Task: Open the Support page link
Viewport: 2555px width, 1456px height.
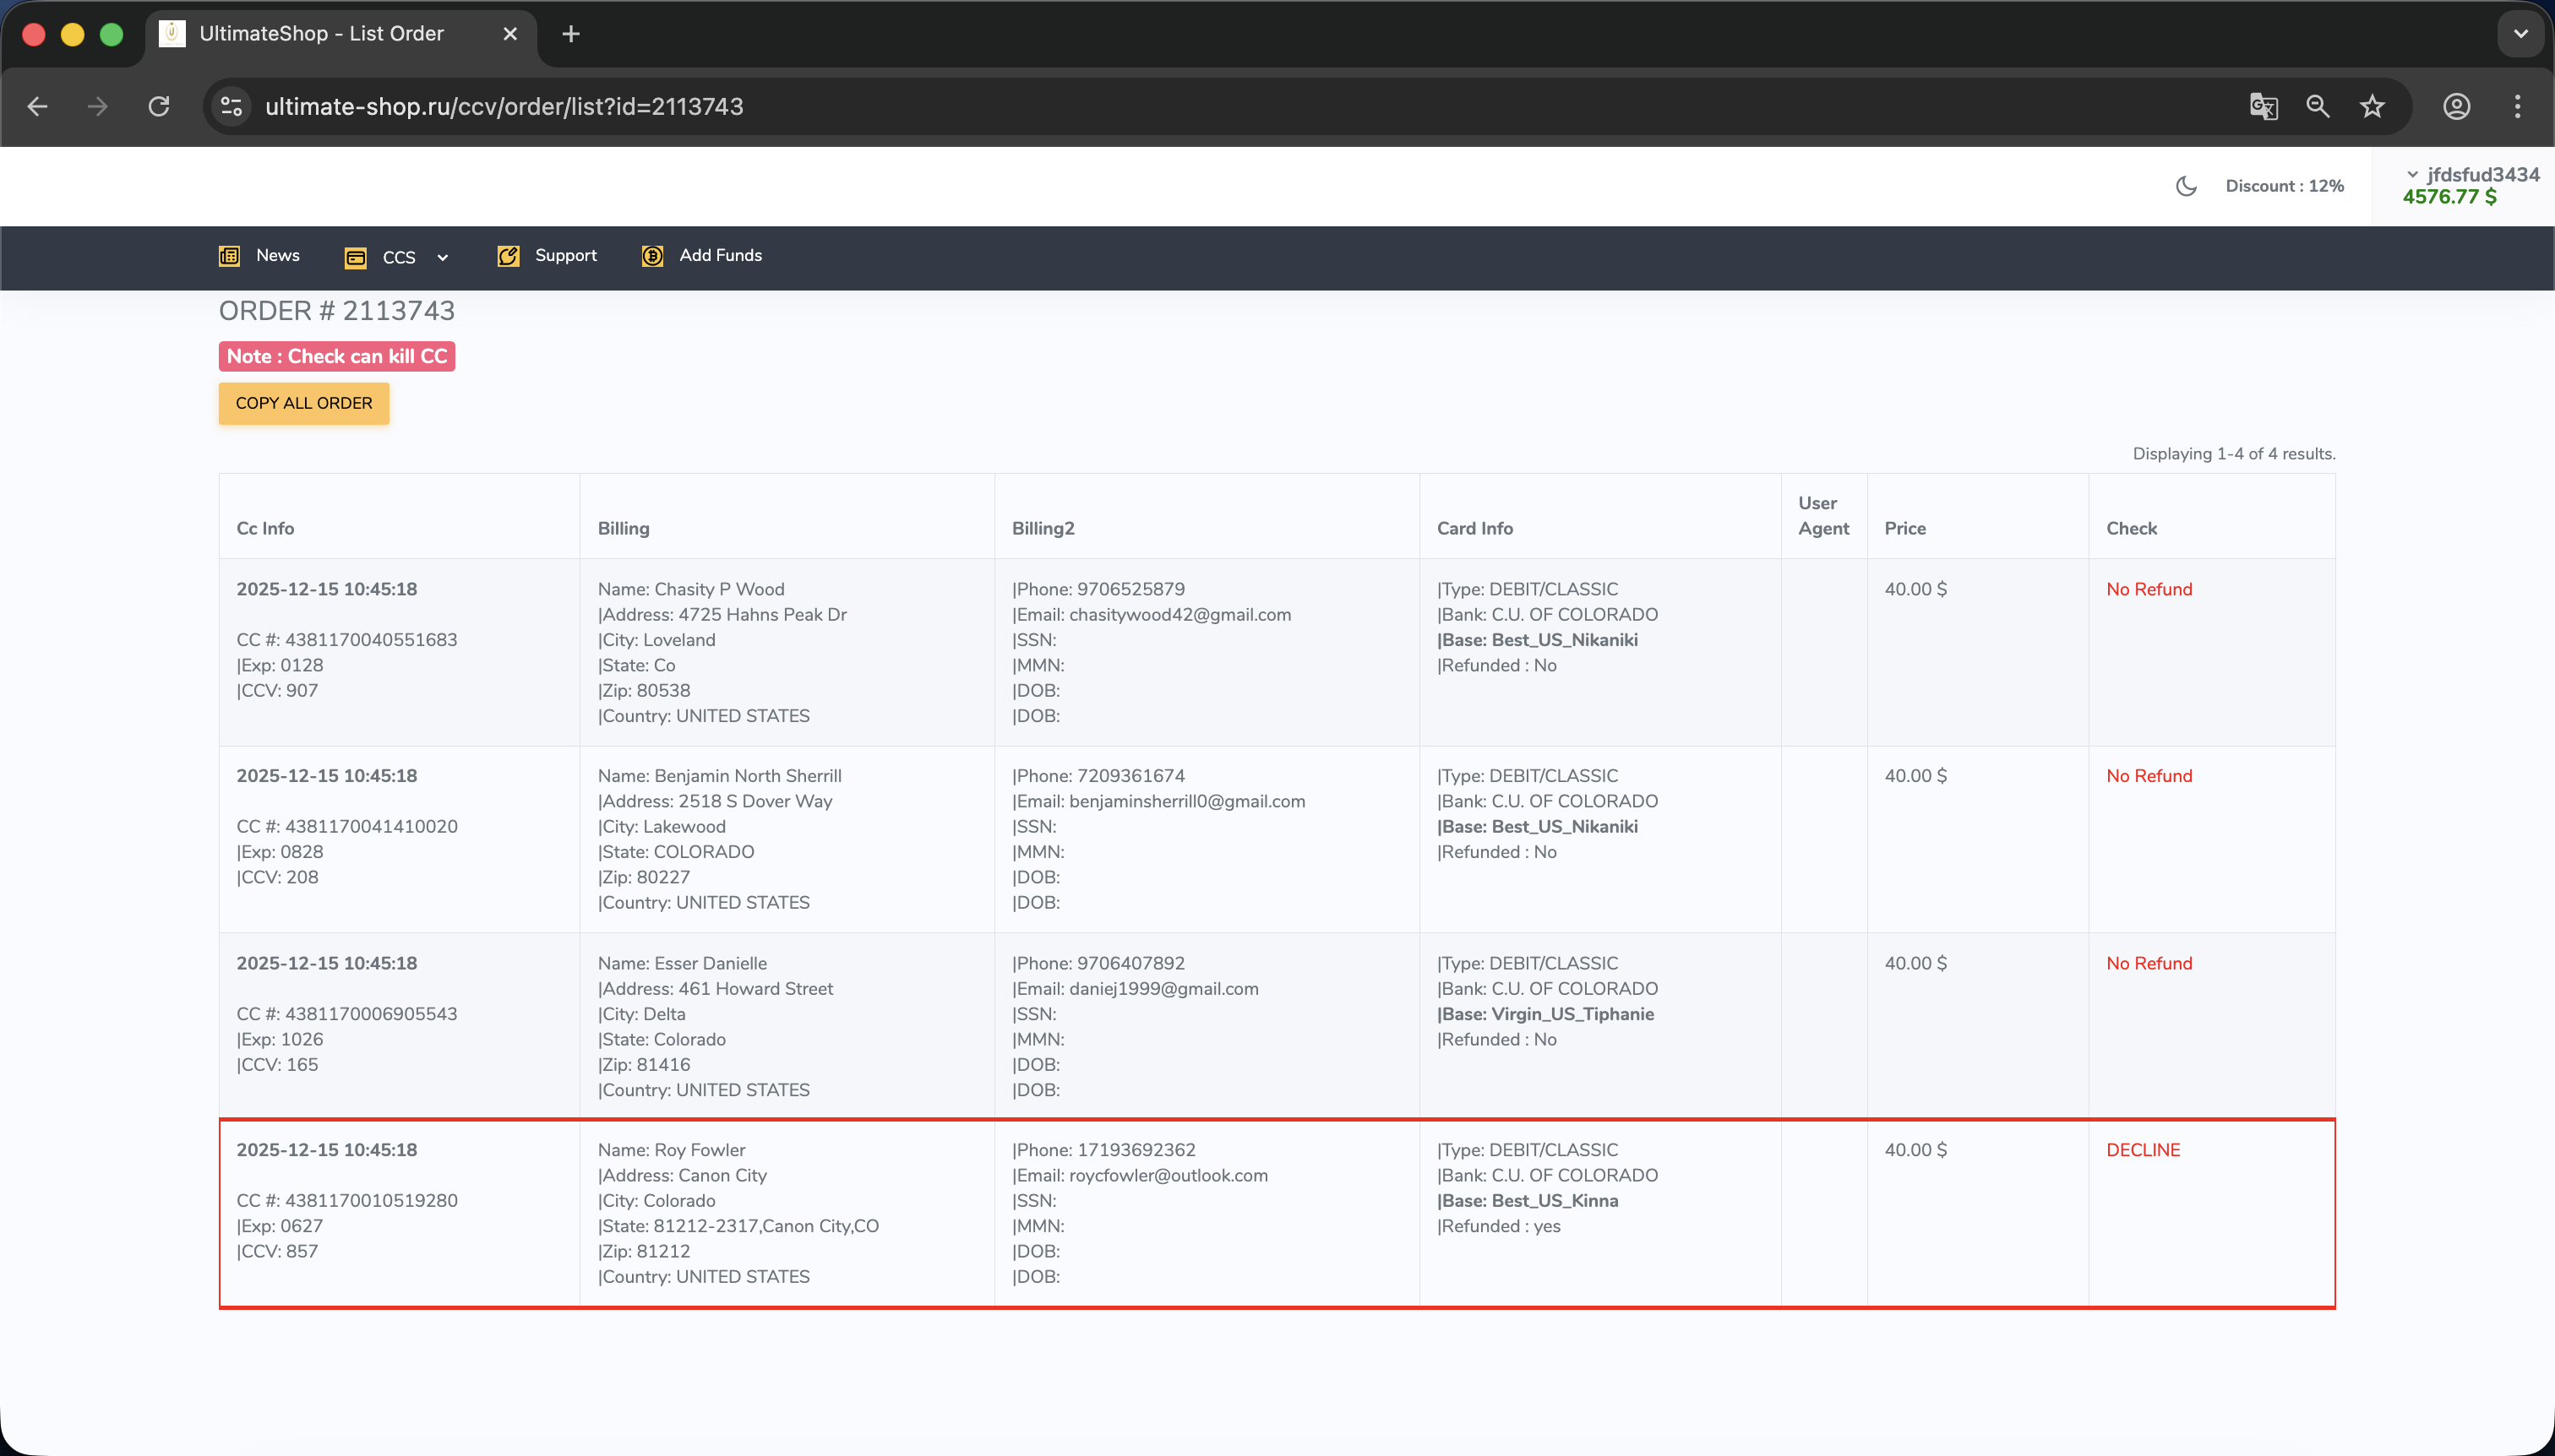Action: [x=565, y=255]
